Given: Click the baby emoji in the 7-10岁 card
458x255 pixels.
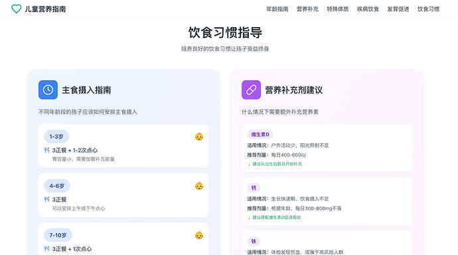Looking at the screenshot, I should tap(199, 235).
